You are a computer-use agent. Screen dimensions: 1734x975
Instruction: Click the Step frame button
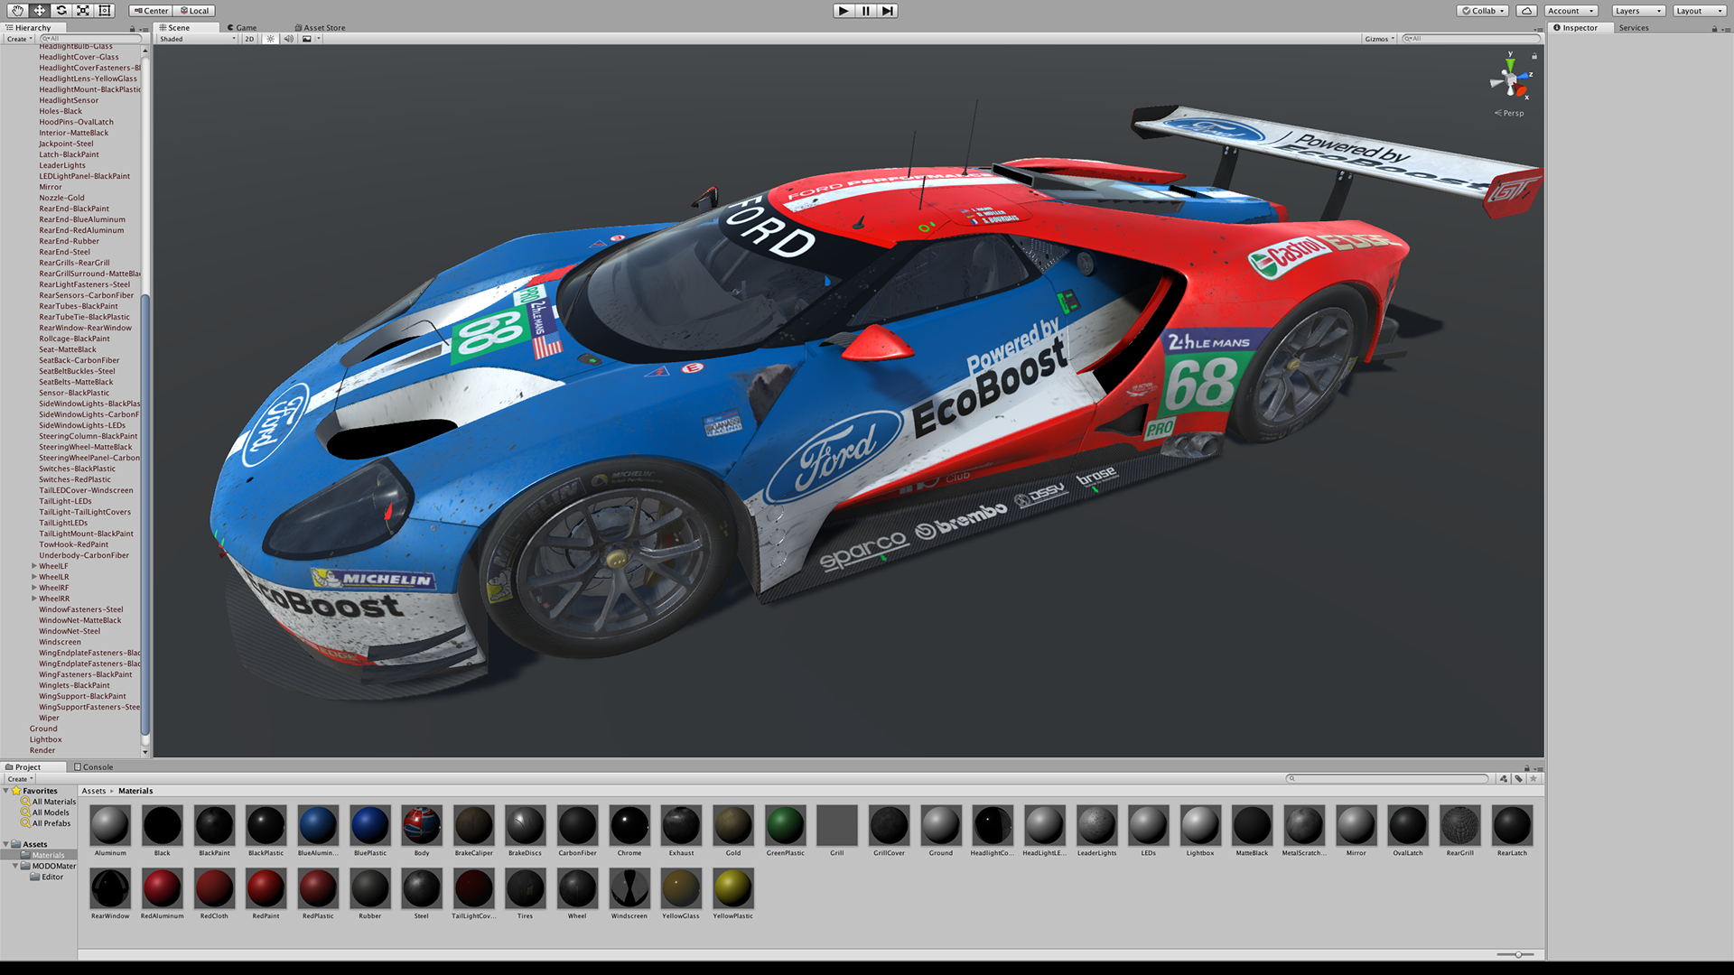coord(888,11)
